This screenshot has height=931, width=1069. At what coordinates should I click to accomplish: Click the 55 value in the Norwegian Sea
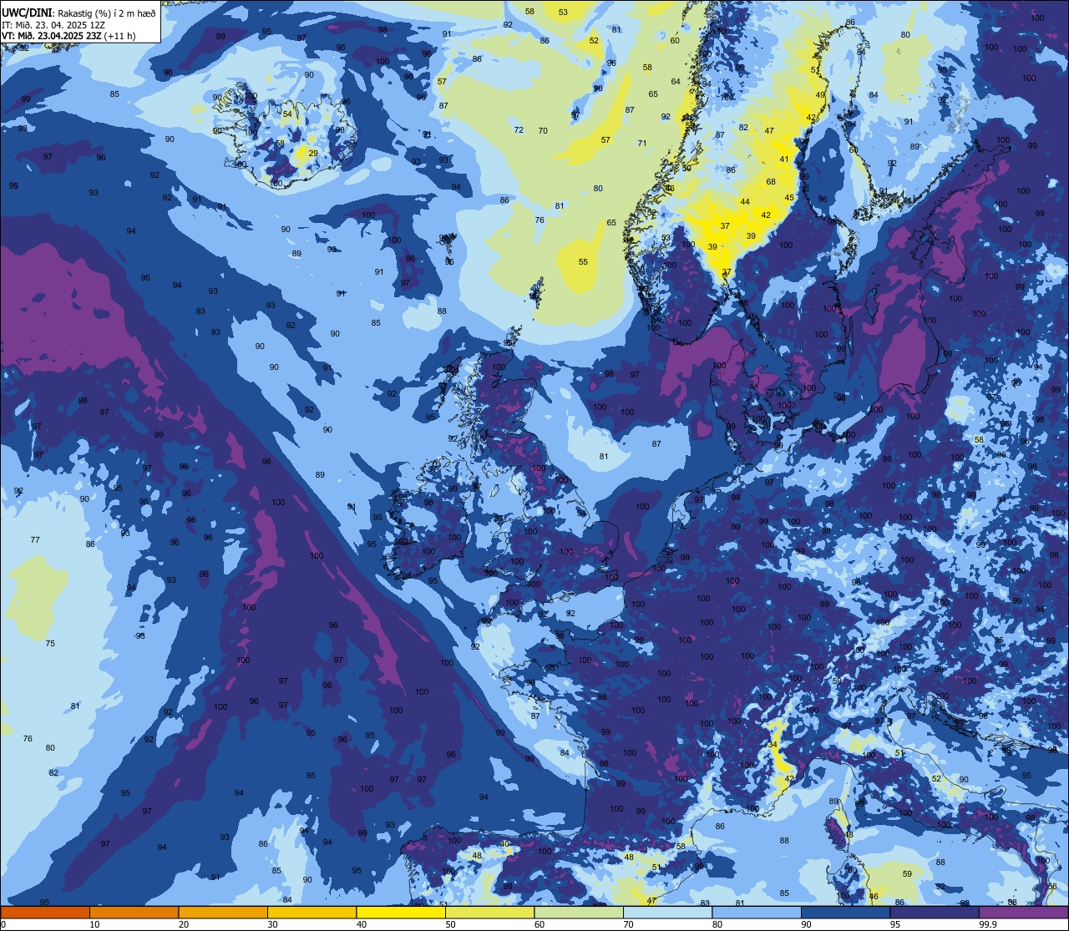click(x=583, y=262)
